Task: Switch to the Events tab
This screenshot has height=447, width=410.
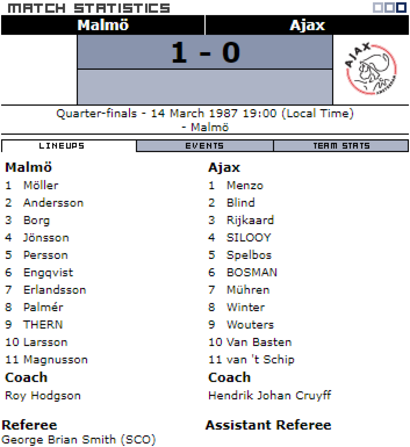Action: pyautogui.click(x=205, y=146)
